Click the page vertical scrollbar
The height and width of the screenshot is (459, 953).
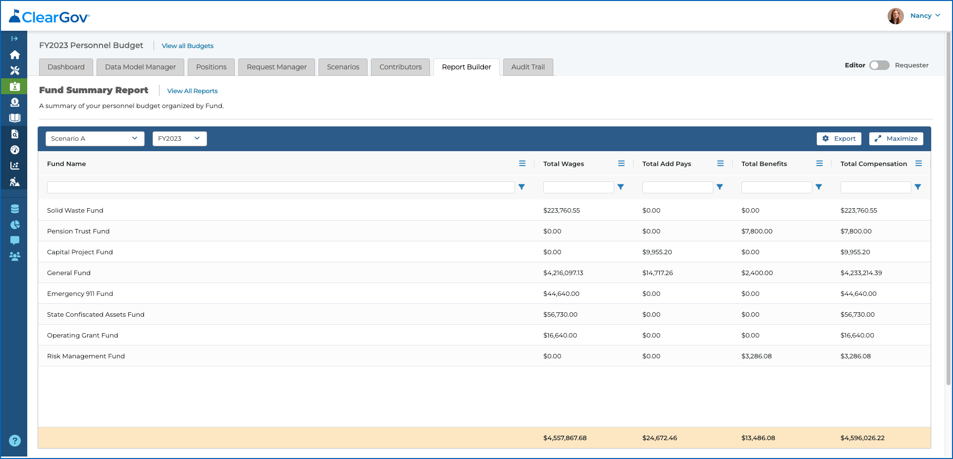coord(949,208)
